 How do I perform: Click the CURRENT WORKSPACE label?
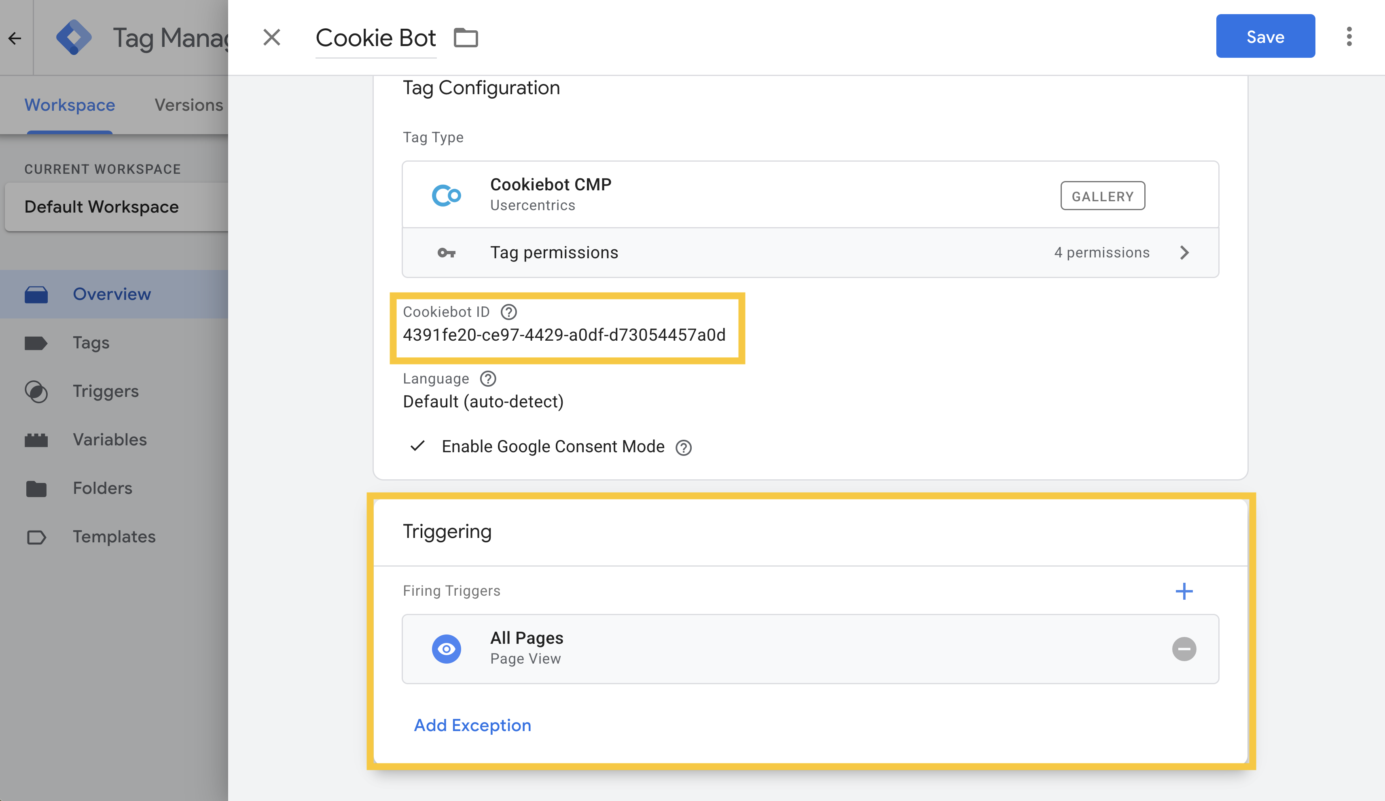click(x=102, y=169)
